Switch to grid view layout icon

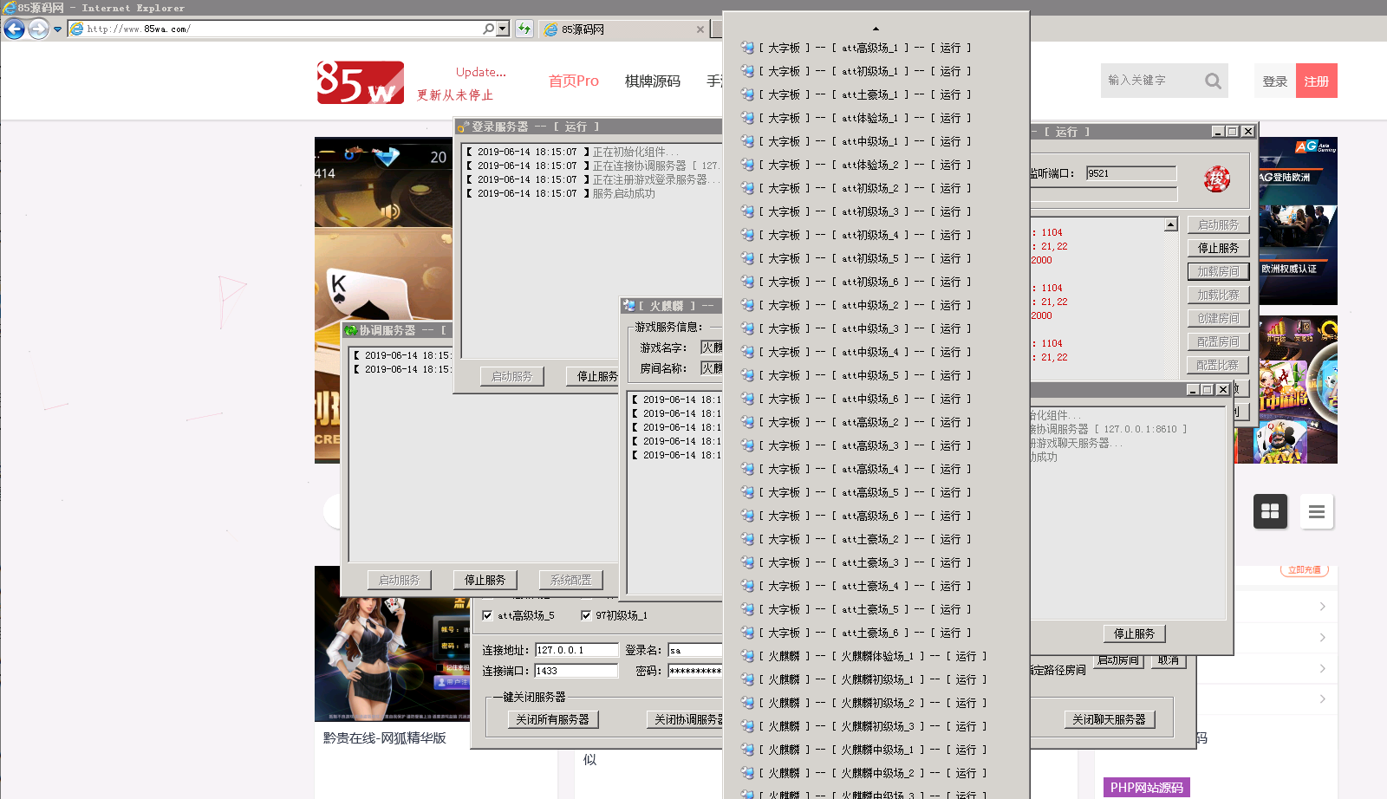[x=1270, y=511]
